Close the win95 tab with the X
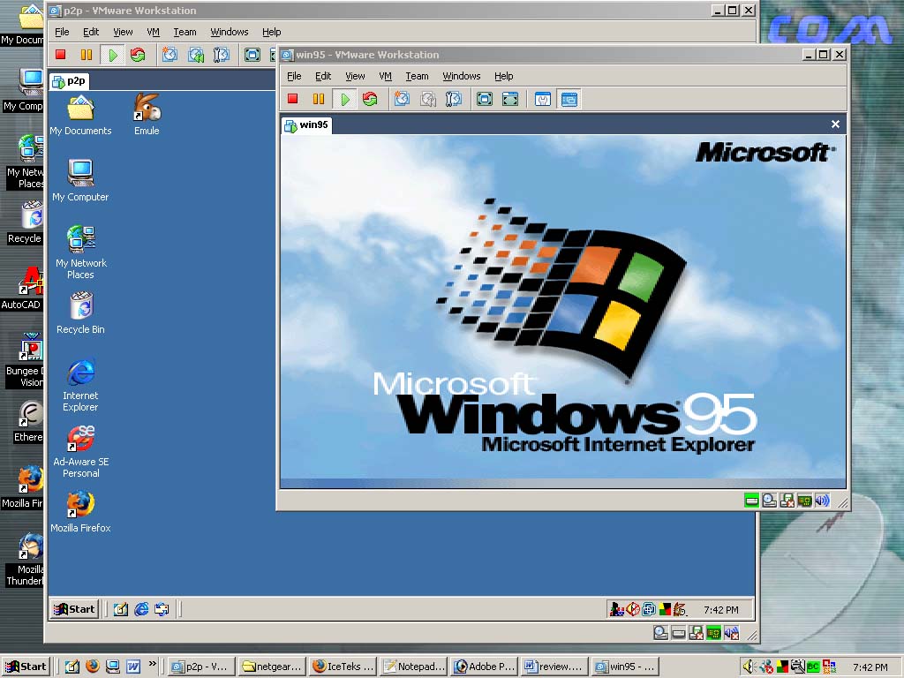This screenshot has width=904, height=678. coord(835,124)
